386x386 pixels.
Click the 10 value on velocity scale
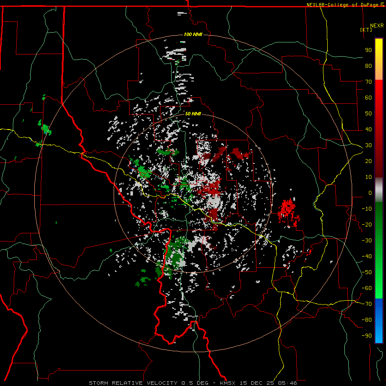point(368,177)
